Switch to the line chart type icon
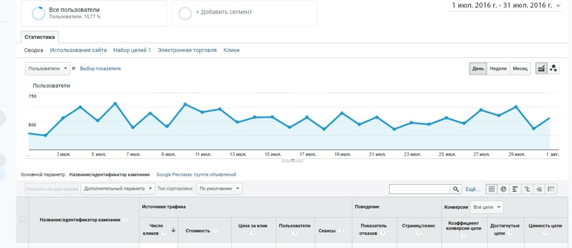Image resolution: width=572 pixels, height=248 pixels. pos(541,68)
